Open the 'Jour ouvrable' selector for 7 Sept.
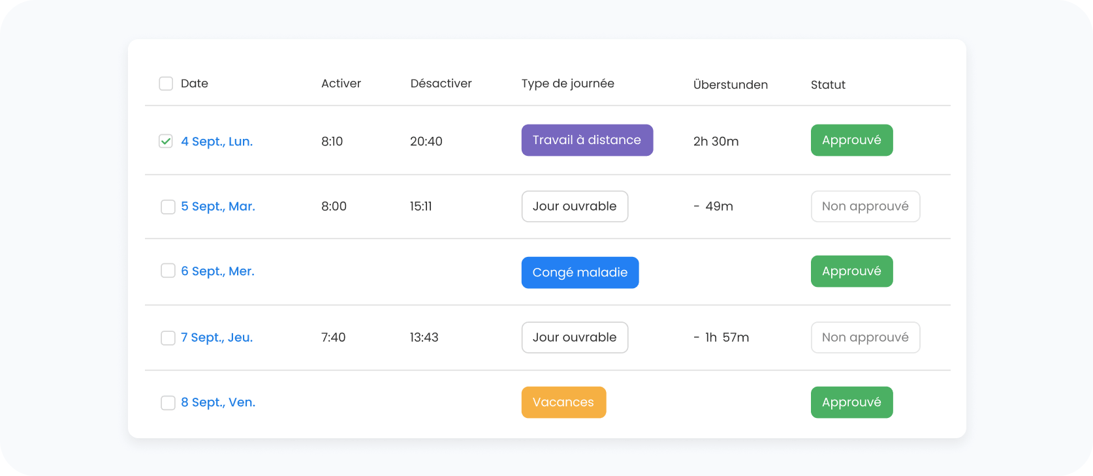This screenshot has width=1093, height=476. tap(575, 337)
